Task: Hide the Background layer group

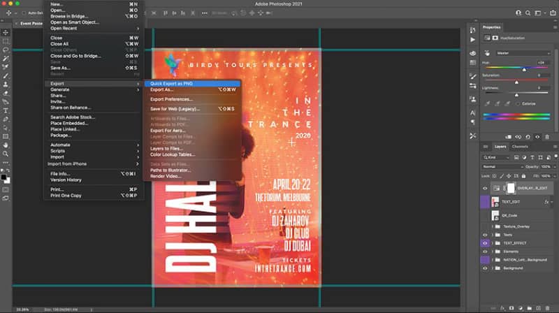Action: coord(485,268)
